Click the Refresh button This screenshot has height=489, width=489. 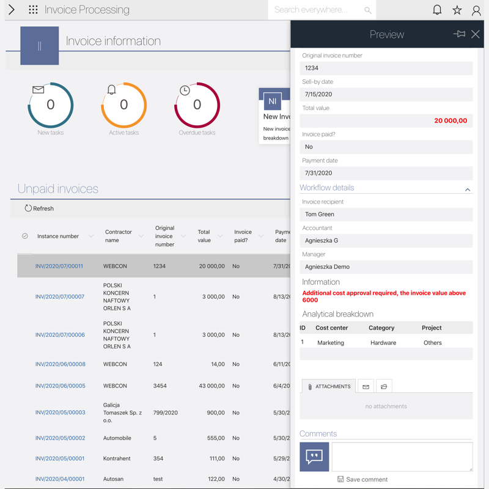39,208
